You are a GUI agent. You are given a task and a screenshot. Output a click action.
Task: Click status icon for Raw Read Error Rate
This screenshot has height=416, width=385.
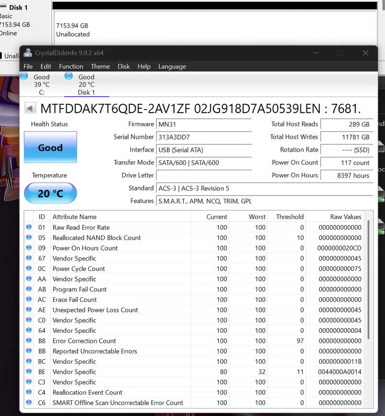[29, 227]
